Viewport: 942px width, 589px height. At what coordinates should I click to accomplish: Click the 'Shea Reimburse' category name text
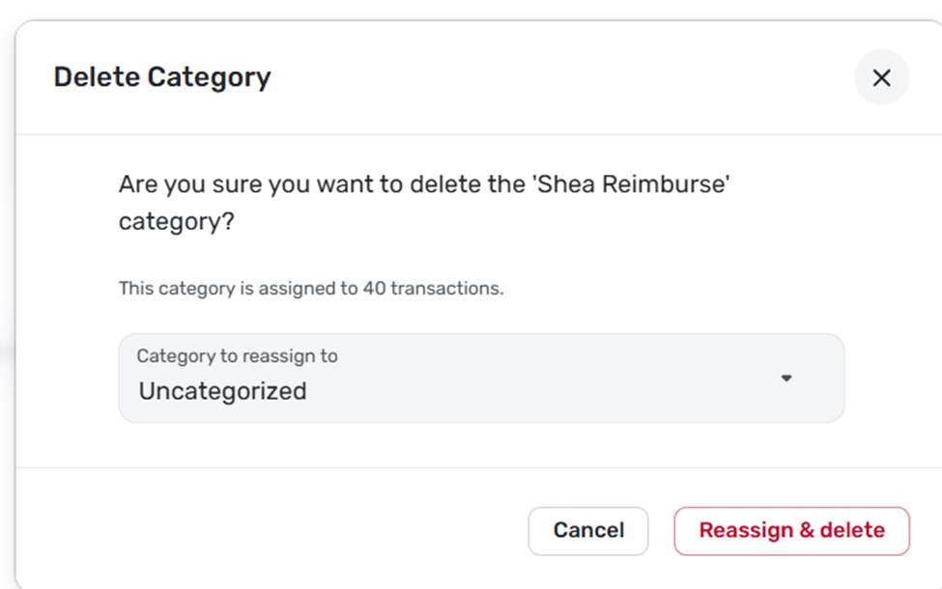tap(631, 183)
